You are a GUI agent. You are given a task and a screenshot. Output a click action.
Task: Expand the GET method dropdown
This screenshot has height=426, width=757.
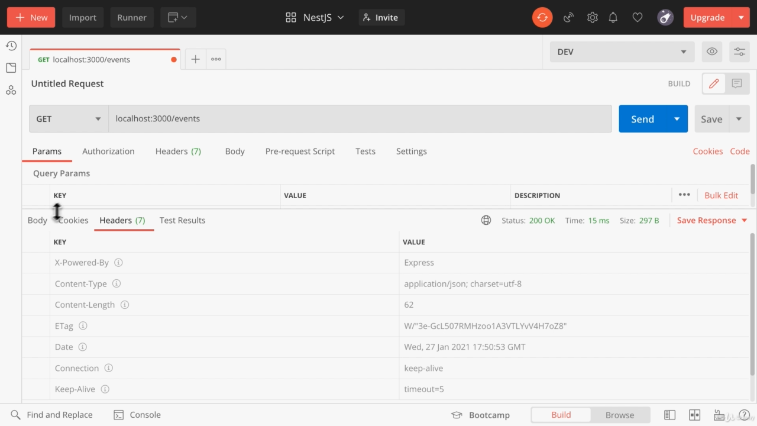[69, 118]
